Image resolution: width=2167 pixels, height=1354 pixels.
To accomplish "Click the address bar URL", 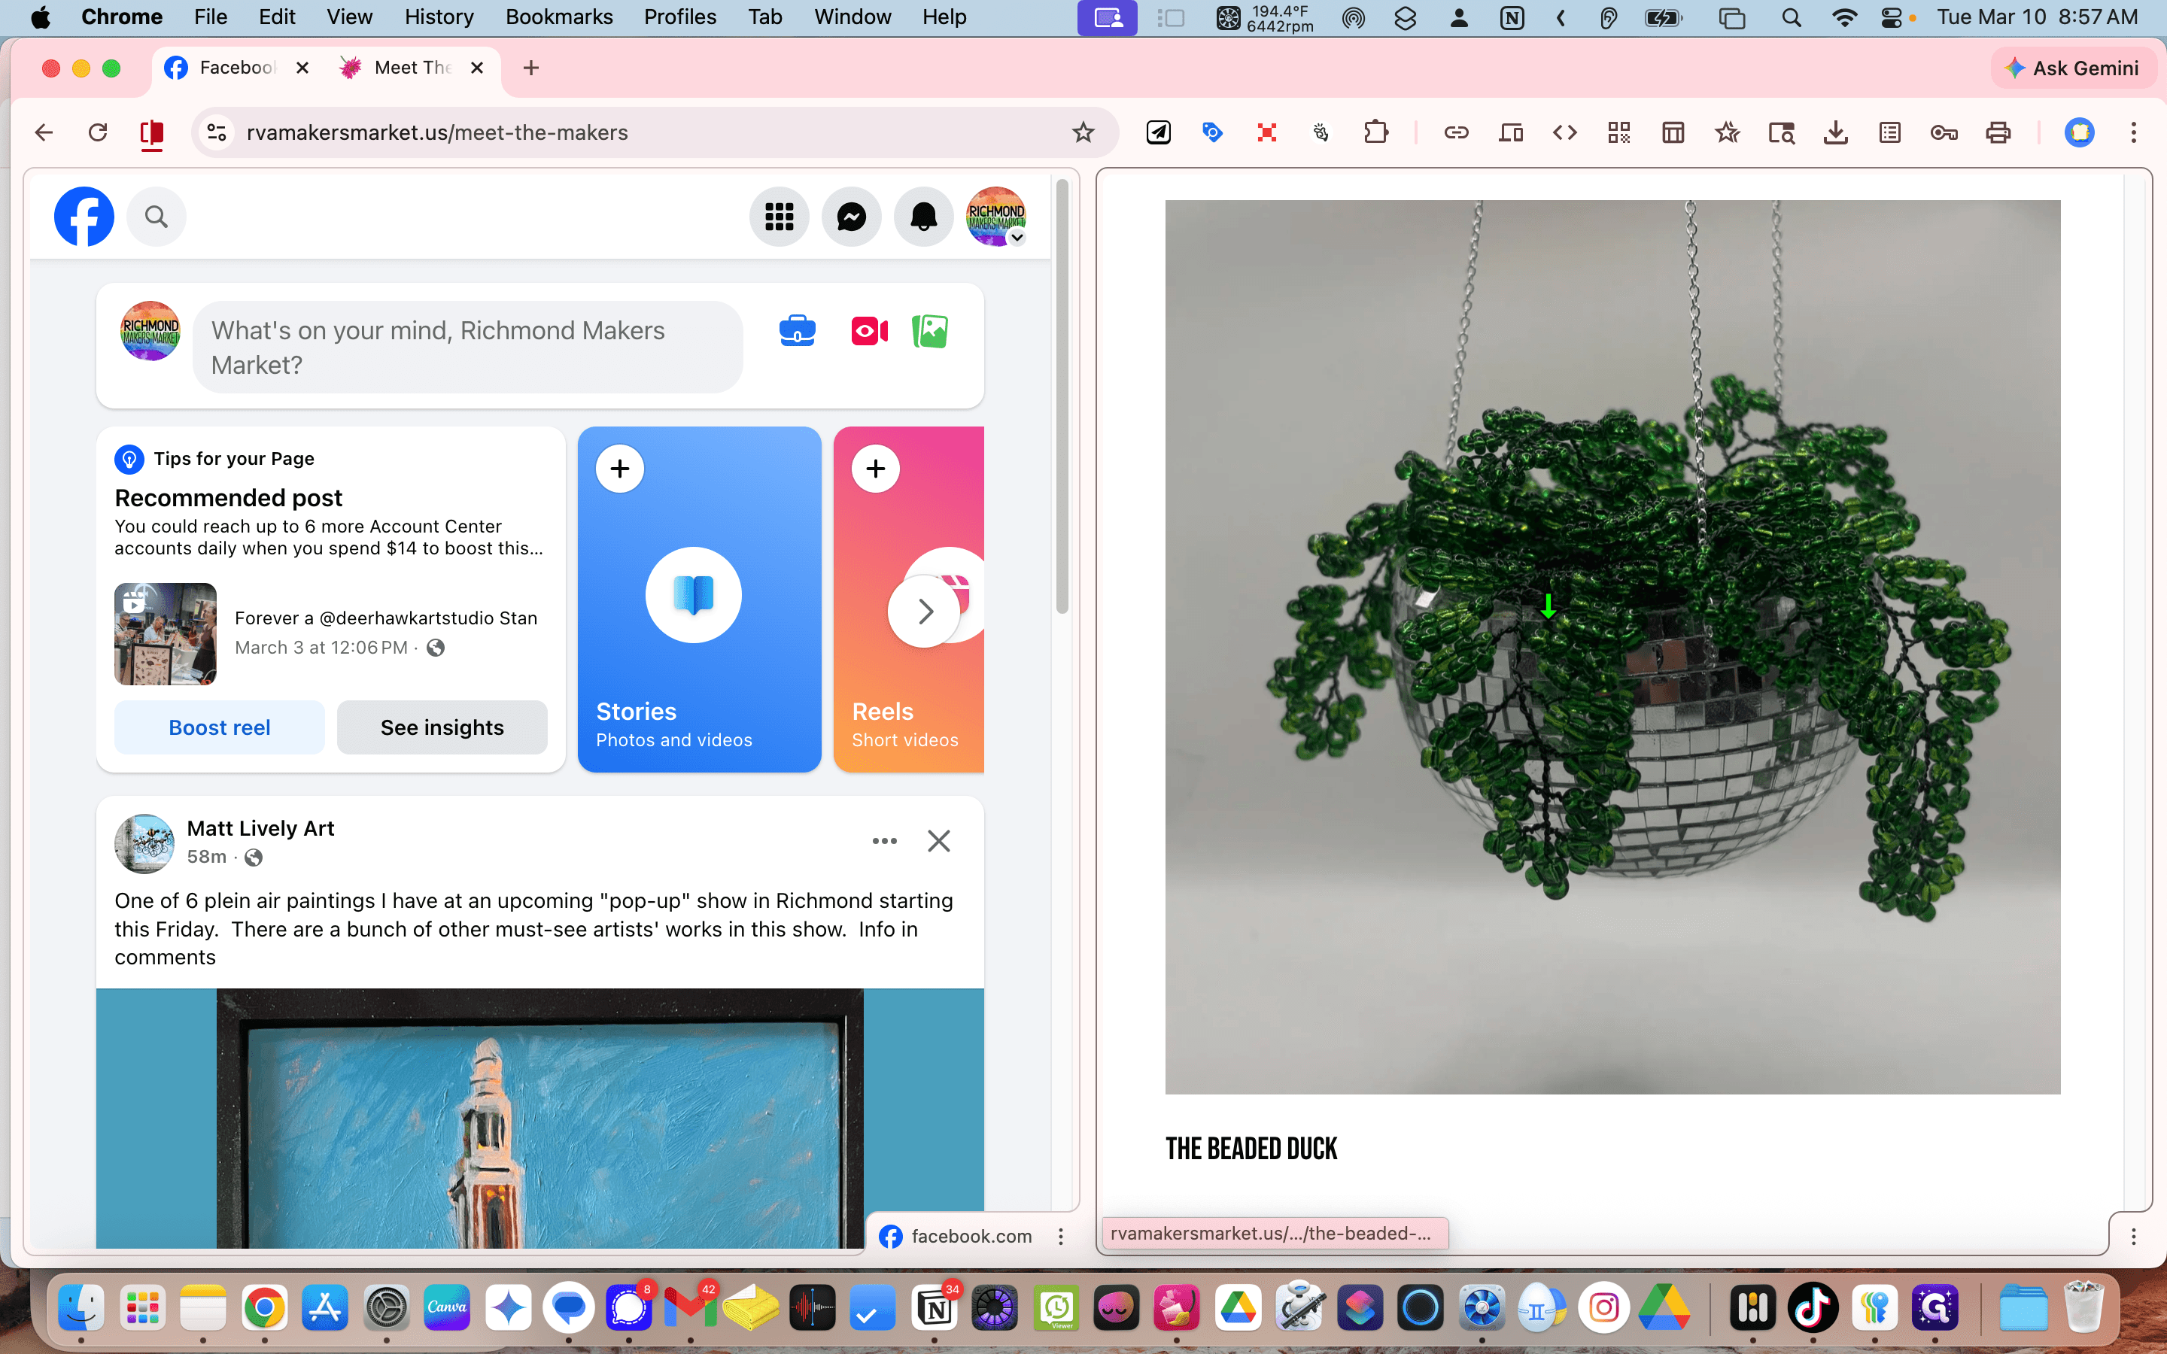I will [437, 132].
